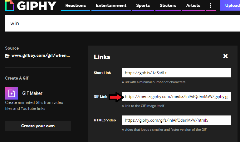Click 'A url with a minimal number of characters'

point(154,82)
